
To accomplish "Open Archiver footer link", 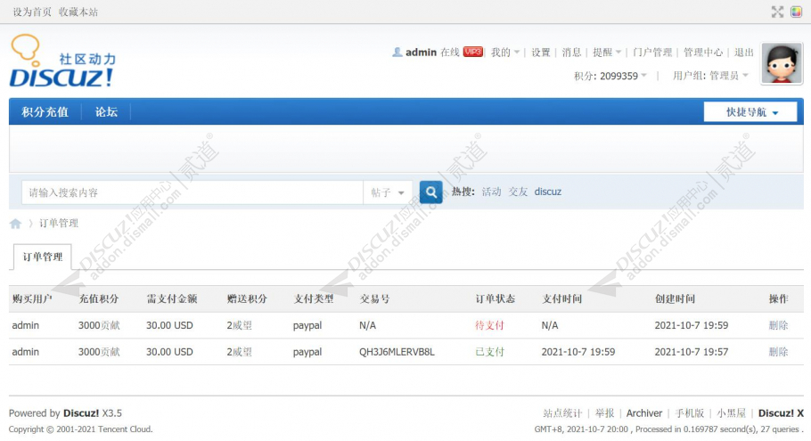I will 644,413.
